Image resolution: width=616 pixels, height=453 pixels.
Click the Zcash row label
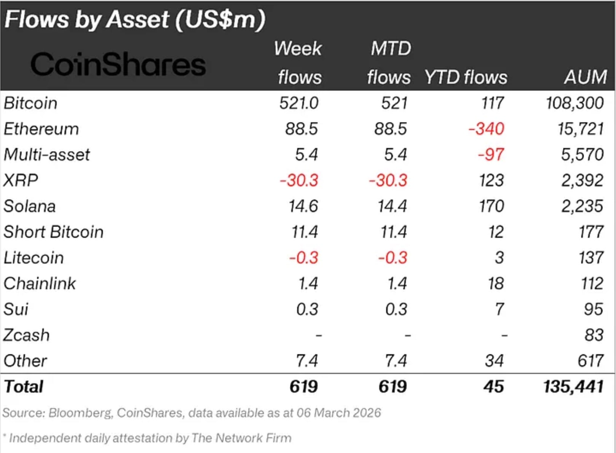(x=26, y=335)
